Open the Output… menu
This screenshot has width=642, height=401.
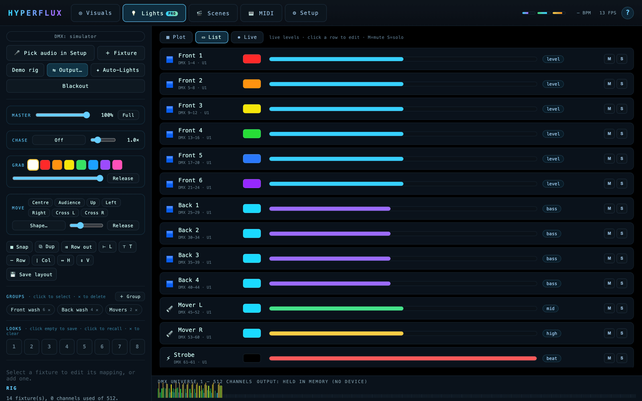point(67,70)
